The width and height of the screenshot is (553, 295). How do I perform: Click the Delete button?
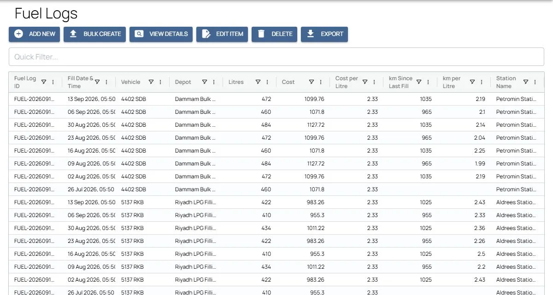pos(274,34)
